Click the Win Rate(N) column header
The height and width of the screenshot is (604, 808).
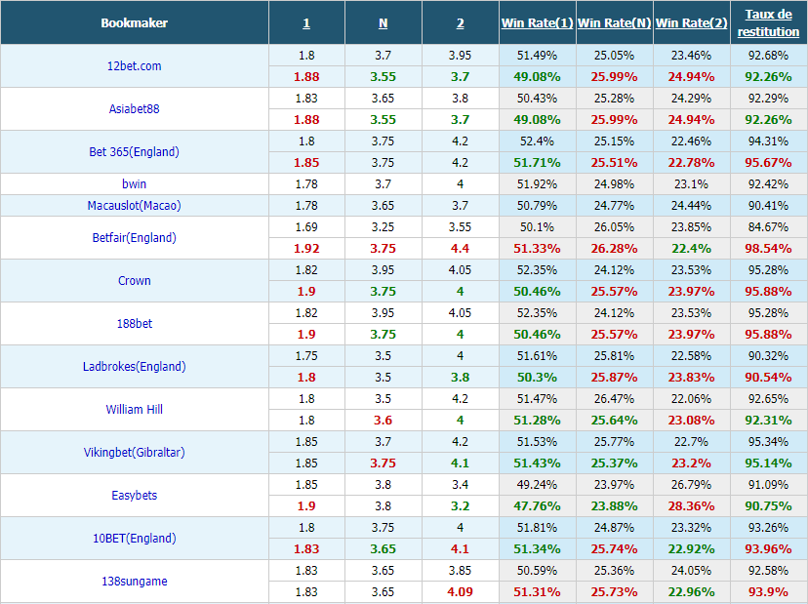pos(614,23)
